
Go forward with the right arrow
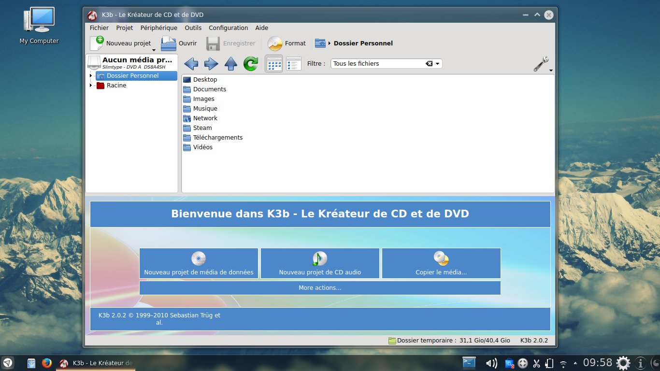point(211,63)
